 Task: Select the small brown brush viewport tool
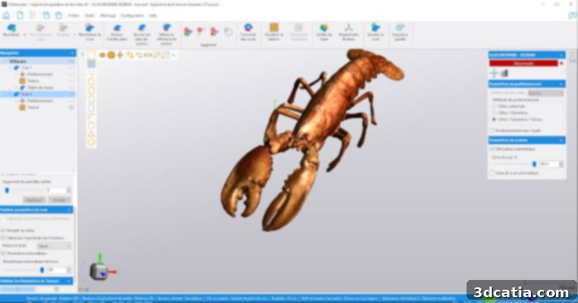click(x=102, y=55)
